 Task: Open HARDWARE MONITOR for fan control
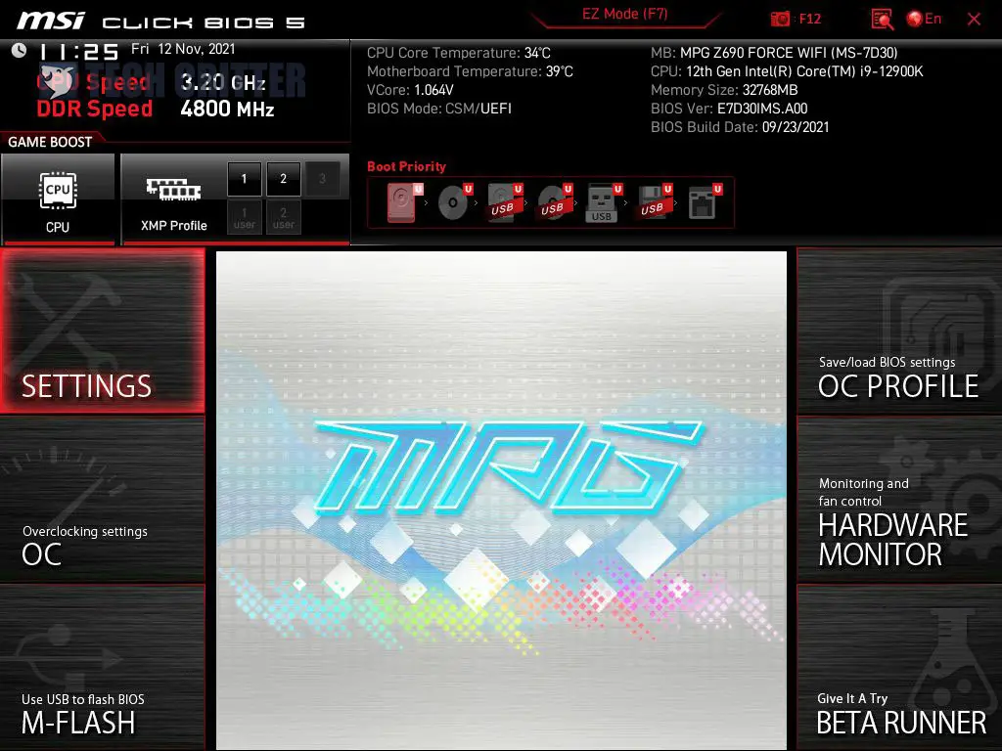tap(899, 500)
